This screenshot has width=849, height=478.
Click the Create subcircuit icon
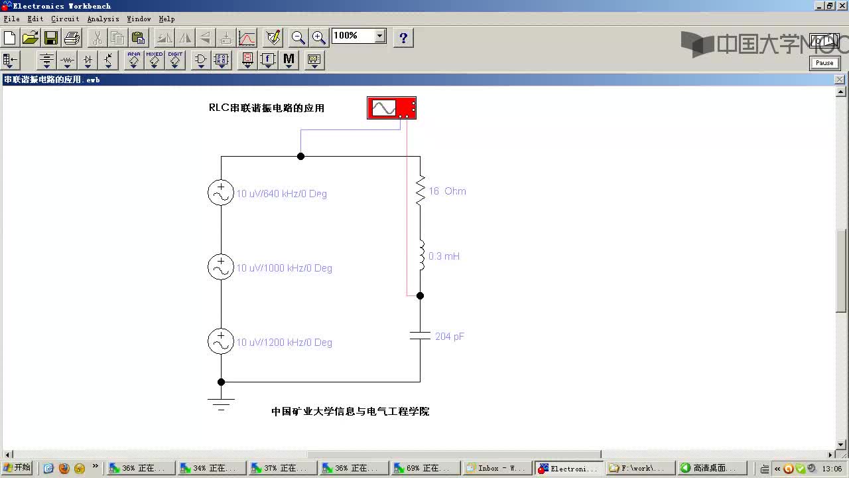tap(226, 37)
